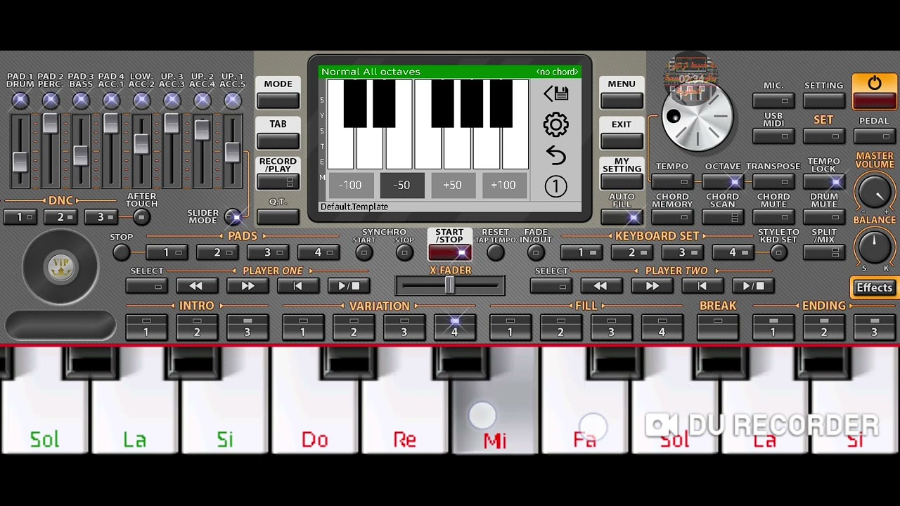Screen dimensions: 900x506
Task: Click the TAB button
Action: point(278,141)
